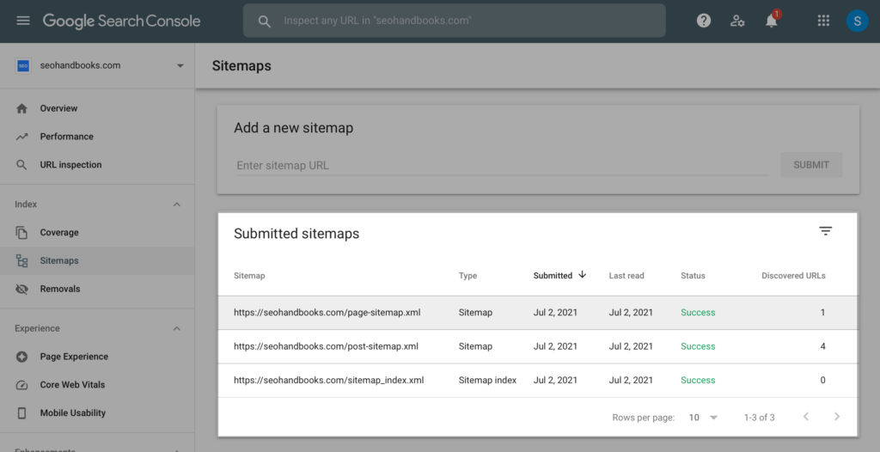
Task: Focus the Inspect any URL search field
Action: pyautogui.click(x=454, y=21)
